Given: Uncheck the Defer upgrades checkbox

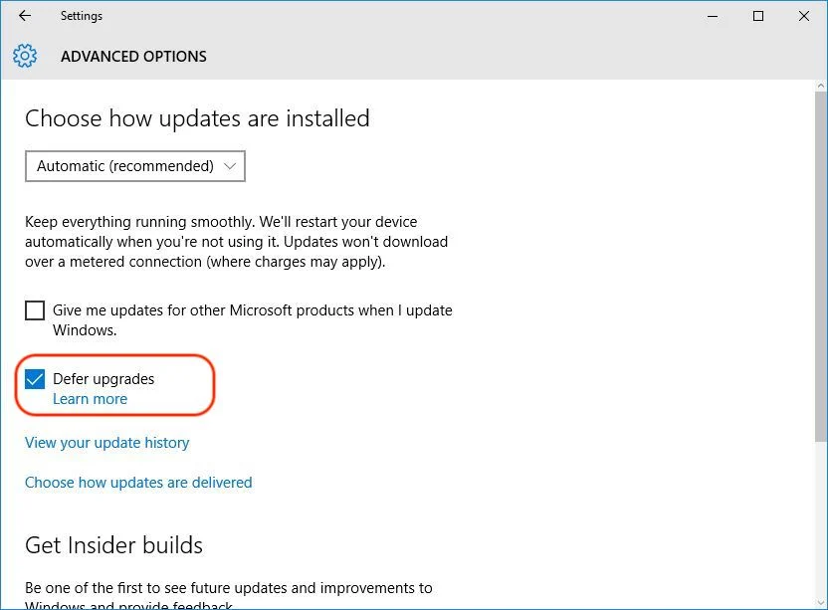Looking at the screenshot, I should pyautogui.click(x=35, y=379).
